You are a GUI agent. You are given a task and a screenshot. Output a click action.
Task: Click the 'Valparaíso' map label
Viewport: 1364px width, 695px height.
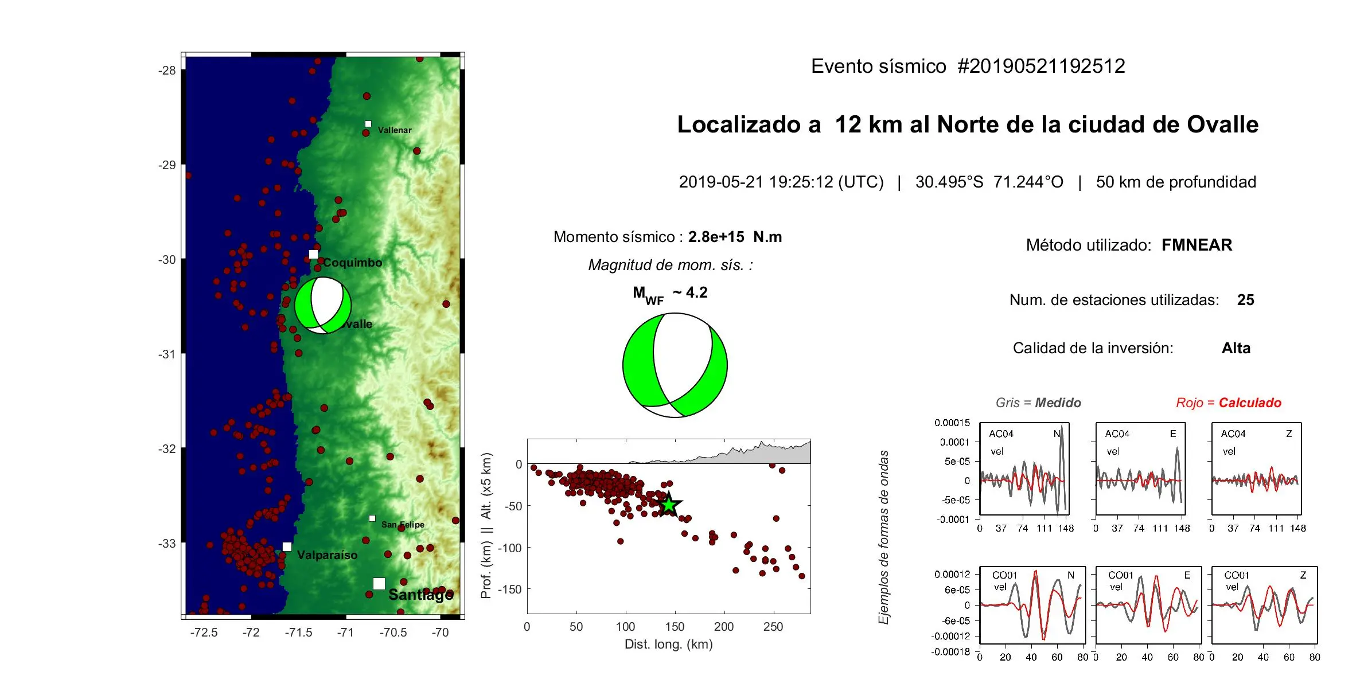pos(327,555)
